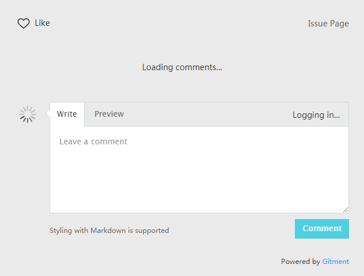Click the Logging in... status text
The height and width of the screenshot is (276, 364).
pyautogui.click(x=316, y=115)
